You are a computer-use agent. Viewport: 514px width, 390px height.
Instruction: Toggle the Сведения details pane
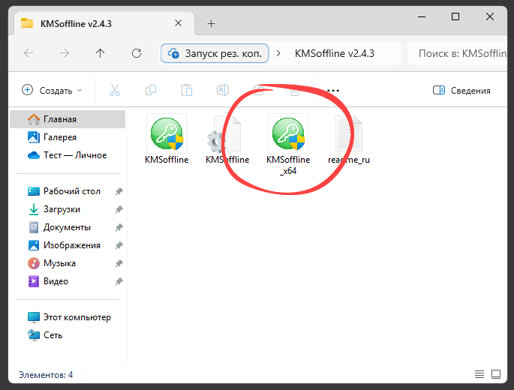coord(461,90)
